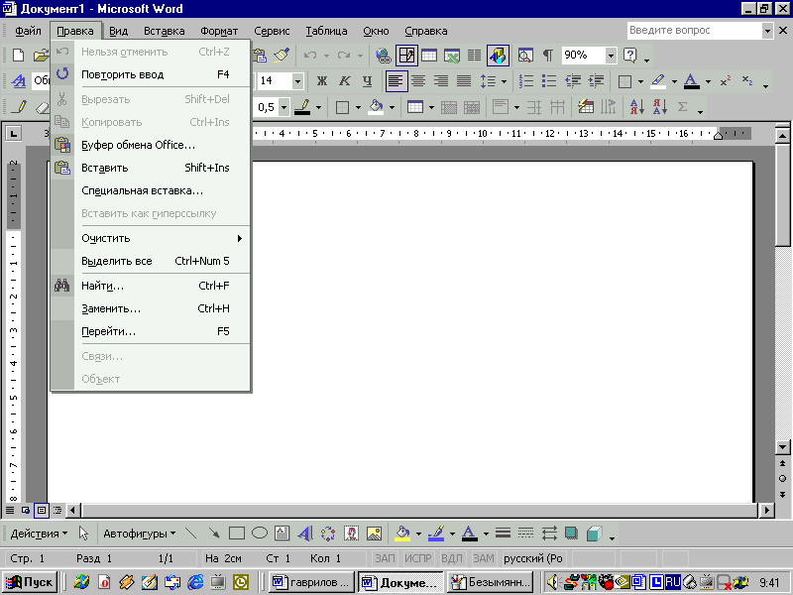Viewport: 793px width, 595px height.
Task: Choose Вставить Shift+Ins menu item
Action: pos(151,168)
